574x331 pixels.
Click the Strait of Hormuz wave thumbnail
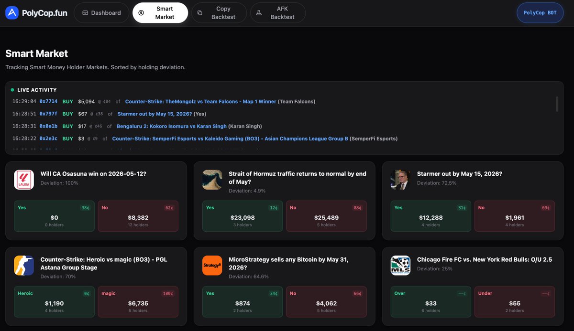(x=212, y=180)
